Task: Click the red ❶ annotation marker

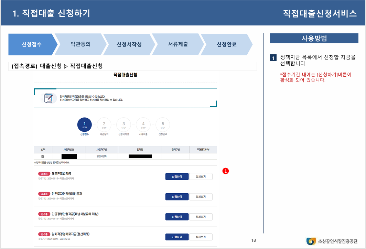Action: [225, 171]
